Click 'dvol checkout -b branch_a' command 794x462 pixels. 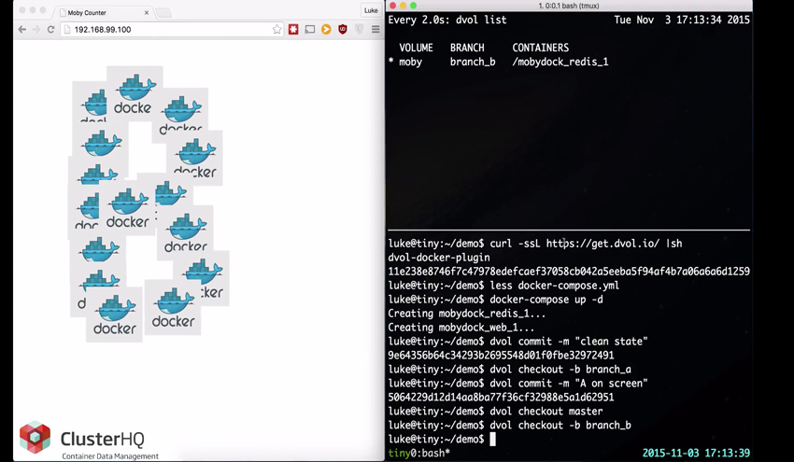(560, 370)
